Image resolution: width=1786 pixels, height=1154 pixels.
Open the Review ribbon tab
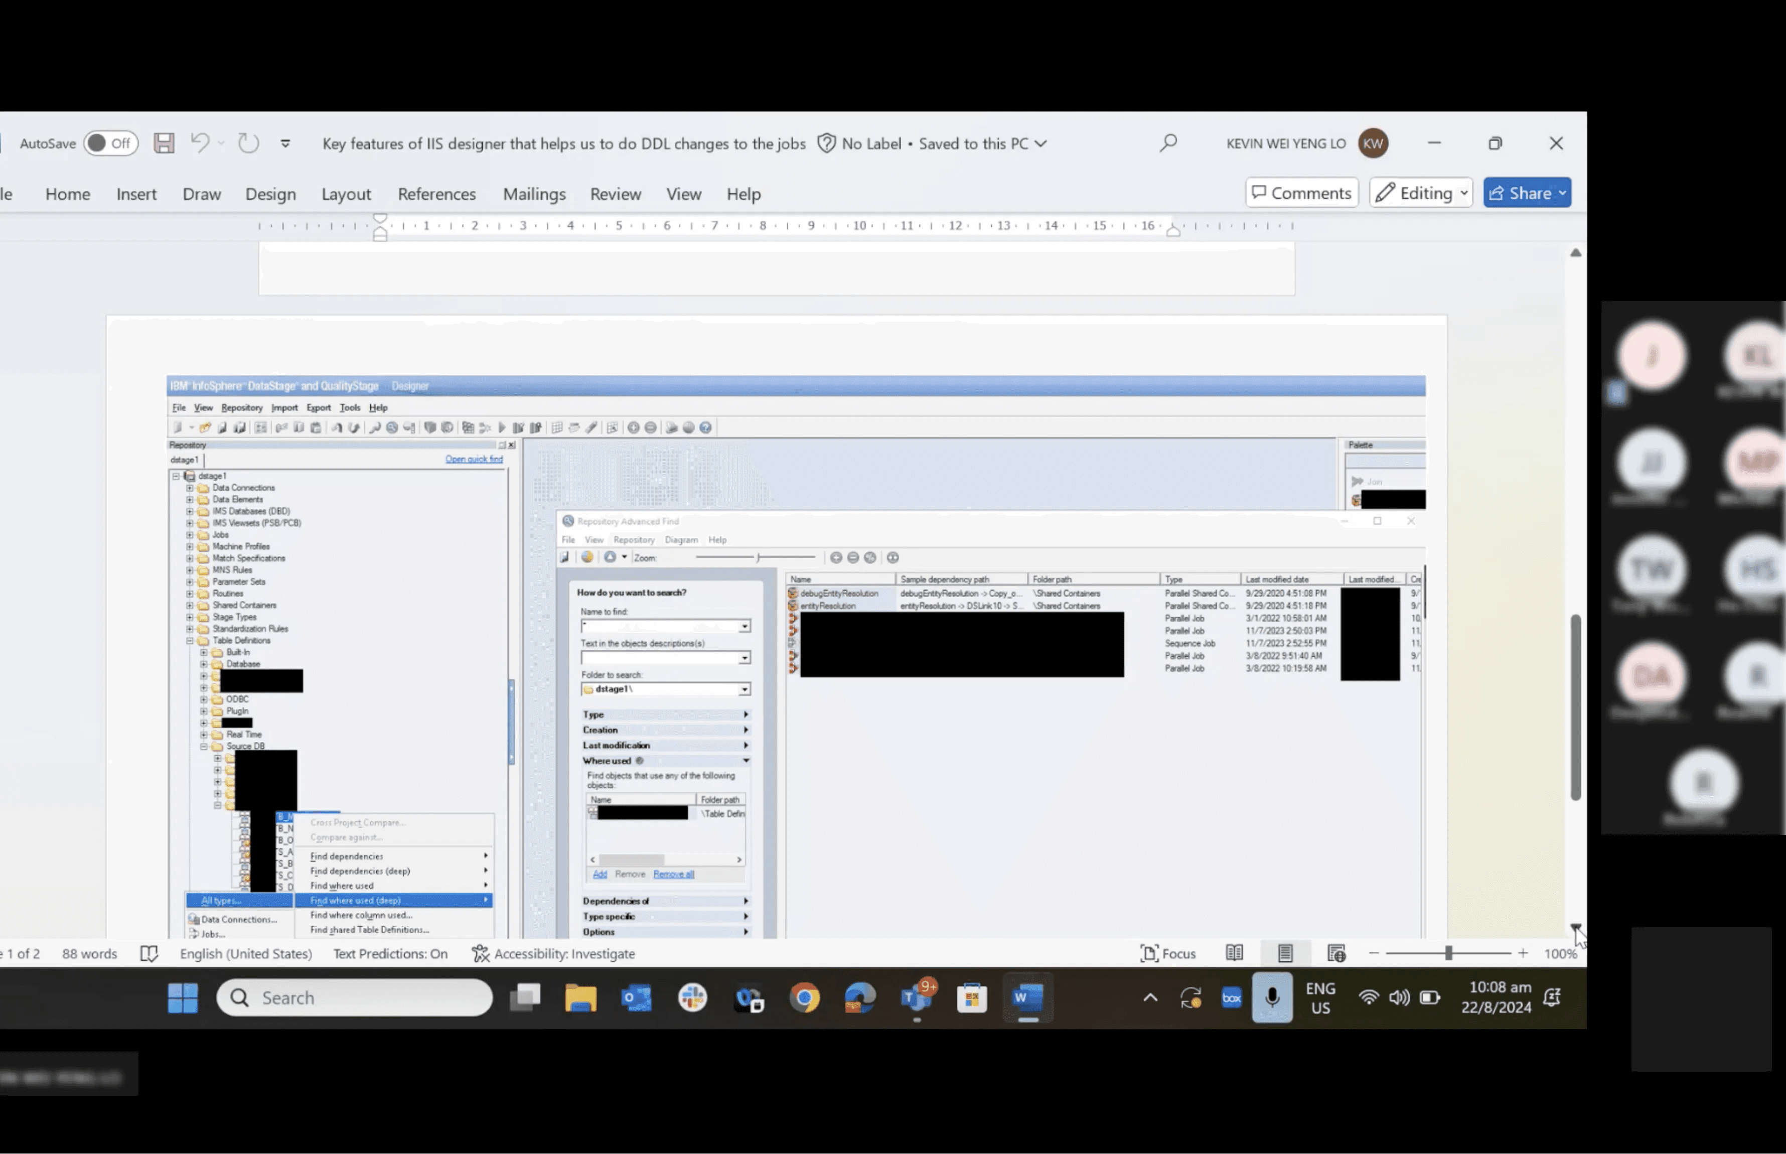pyautogui.click(x=615, y=194)
